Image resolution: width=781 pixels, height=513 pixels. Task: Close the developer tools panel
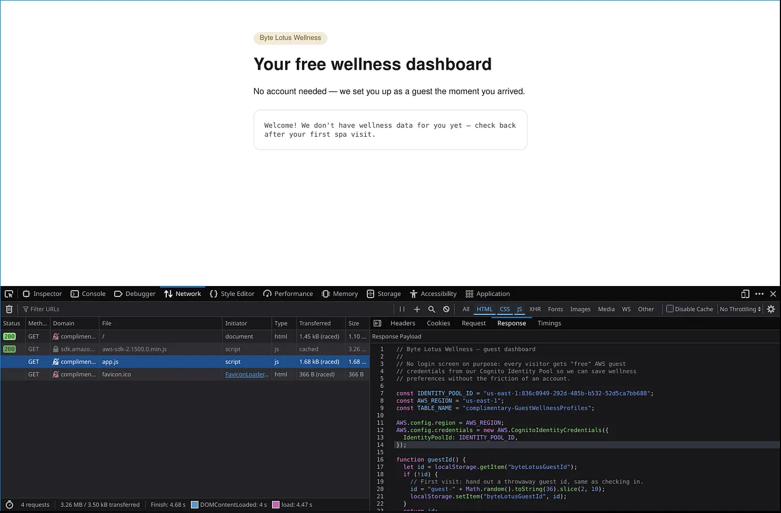coord(773,294)
